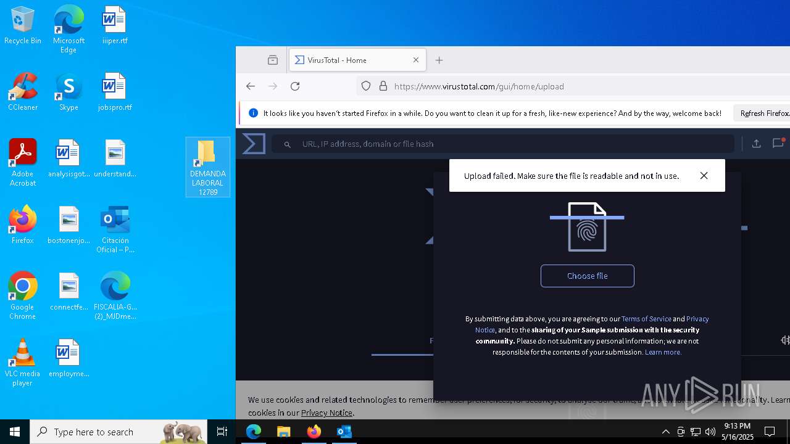Select jobspro.rtf file on desktop
The width and height of the screenshot is (790, 444).
[114, 92]
